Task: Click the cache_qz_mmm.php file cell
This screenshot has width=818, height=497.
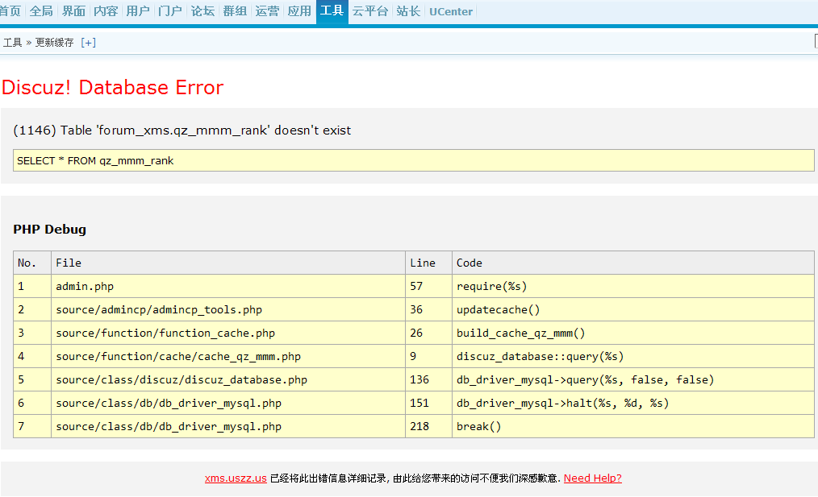Action: tap(228, 356)
